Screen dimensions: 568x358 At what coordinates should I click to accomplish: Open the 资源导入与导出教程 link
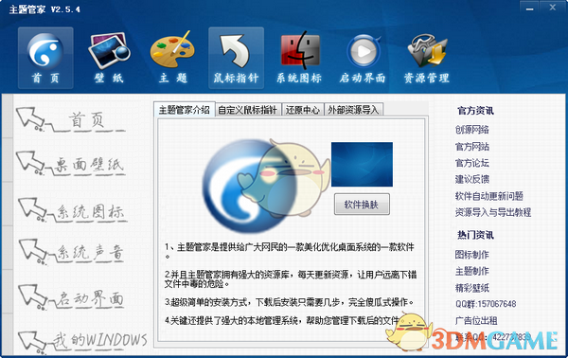pyautogui.click(x=493, y=212)
